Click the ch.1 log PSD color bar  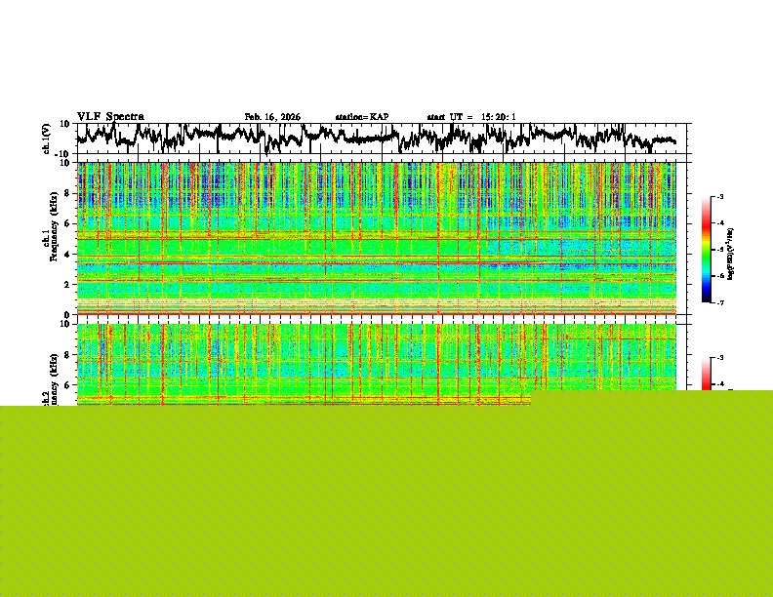click(707, 250)
